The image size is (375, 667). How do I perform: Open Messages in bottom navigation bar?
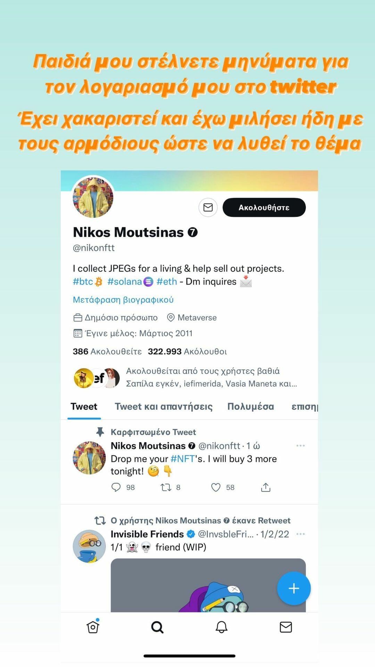coord(286,627)
